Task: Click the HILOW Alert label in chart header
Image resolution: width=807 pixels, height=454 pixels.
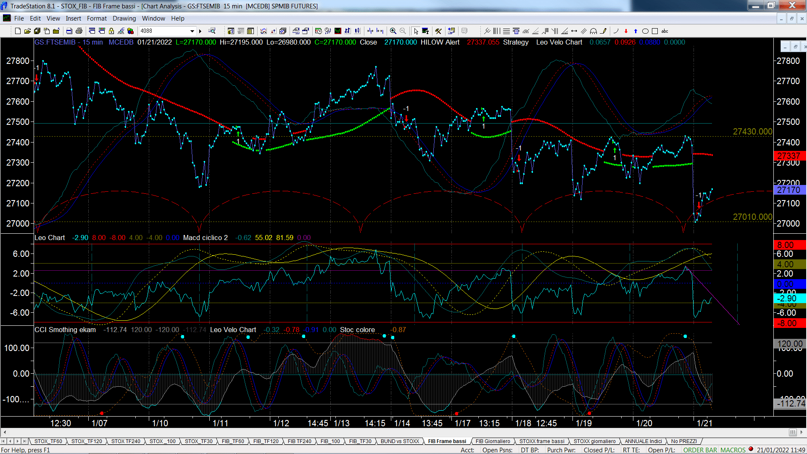Action: tap(440, 42)
